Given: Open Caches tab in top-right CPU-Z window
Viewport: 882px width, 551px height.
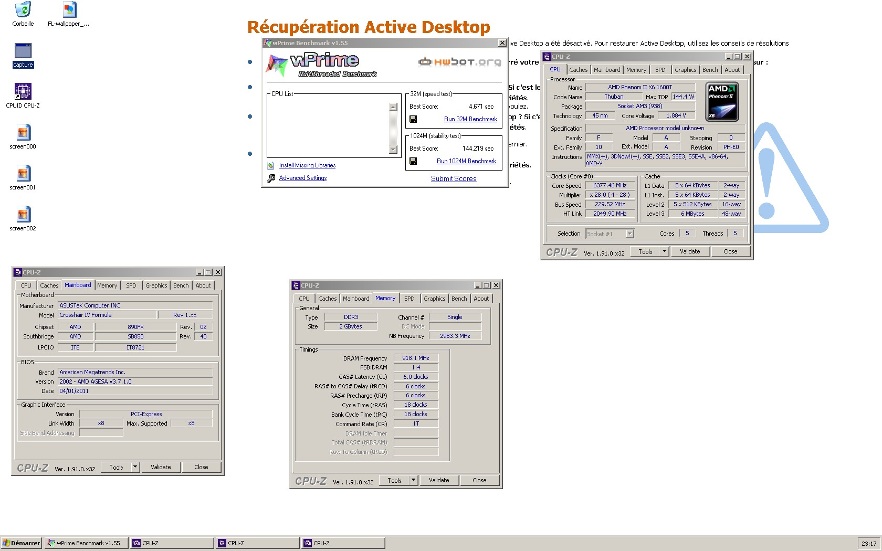Looking at the screenshot, I should click(x=579, y=70).
